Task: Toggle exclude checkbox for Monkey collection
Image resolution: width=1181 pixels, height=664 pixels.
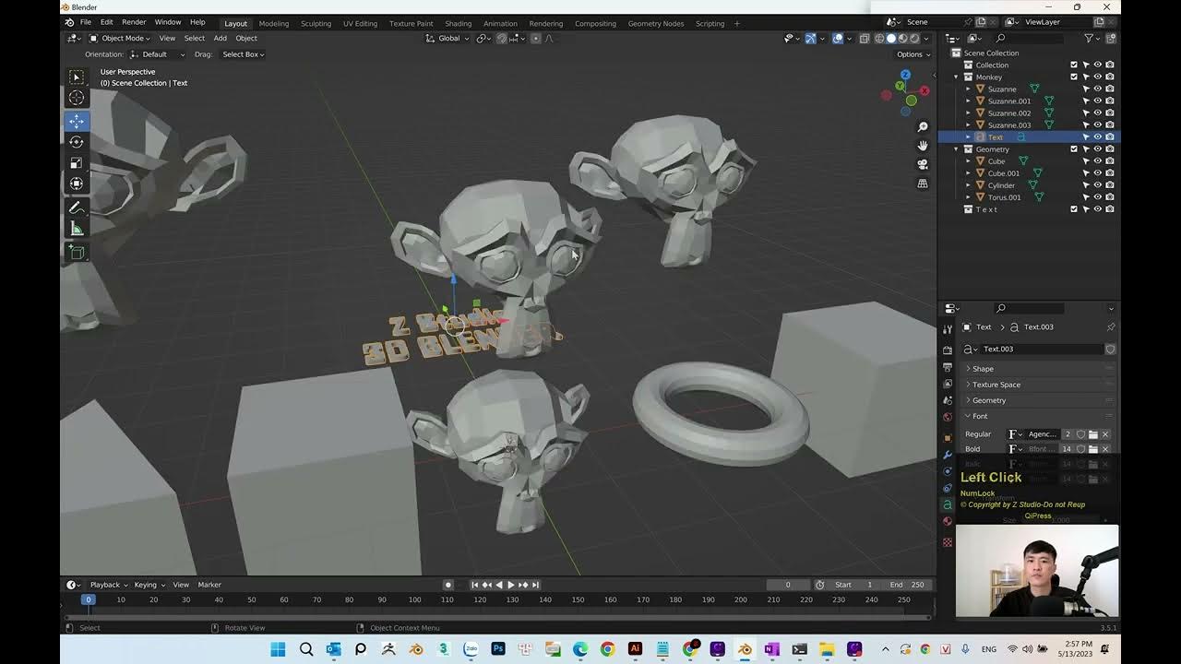Action: 1074,77
